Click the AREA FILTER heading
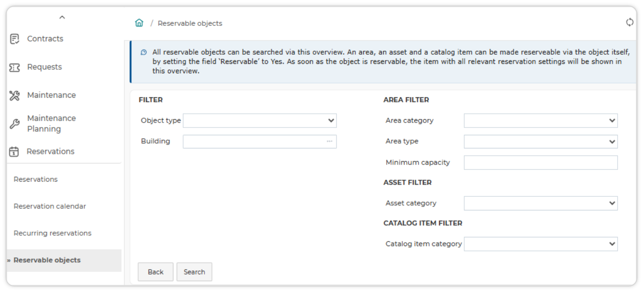Viewport: 643px width, 292px height. click(x=406, y=100)
